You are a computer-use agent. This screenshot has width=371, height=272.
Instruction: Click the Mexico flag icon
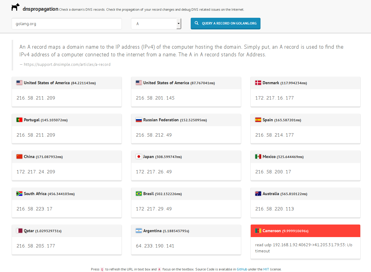[258, 157]
